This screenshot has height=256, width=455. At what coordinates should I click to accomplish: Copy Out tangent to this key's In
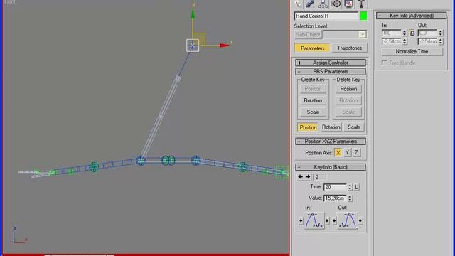point(334,221)
